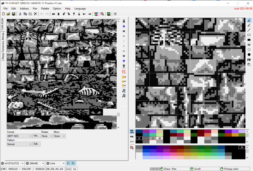Image resolution: width=253 pixels, height=171 pixels.
Task: Toggle the CHR grid C button
Action: (x=69, y=163)
